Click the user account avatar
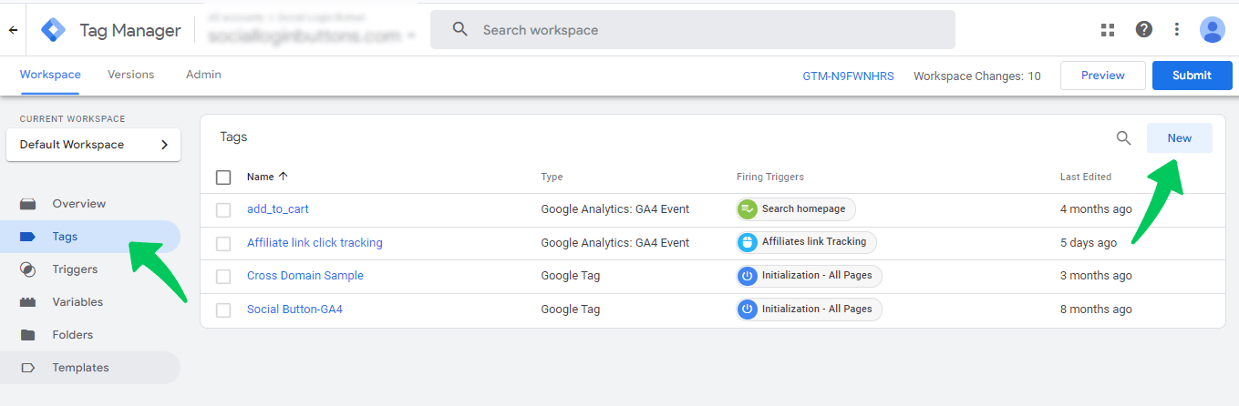 pyautogui.click(x=1212, y=30)
